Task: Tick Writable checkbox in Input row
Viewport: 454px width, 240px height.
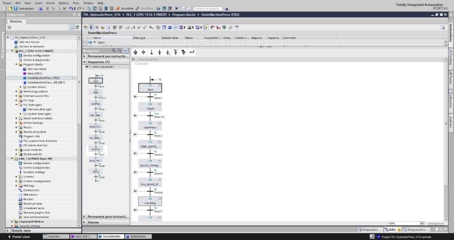Action: [228, 42]
